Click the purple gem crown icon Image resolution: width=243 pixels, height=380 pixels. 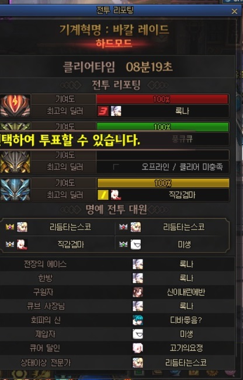tap(10, 227)
